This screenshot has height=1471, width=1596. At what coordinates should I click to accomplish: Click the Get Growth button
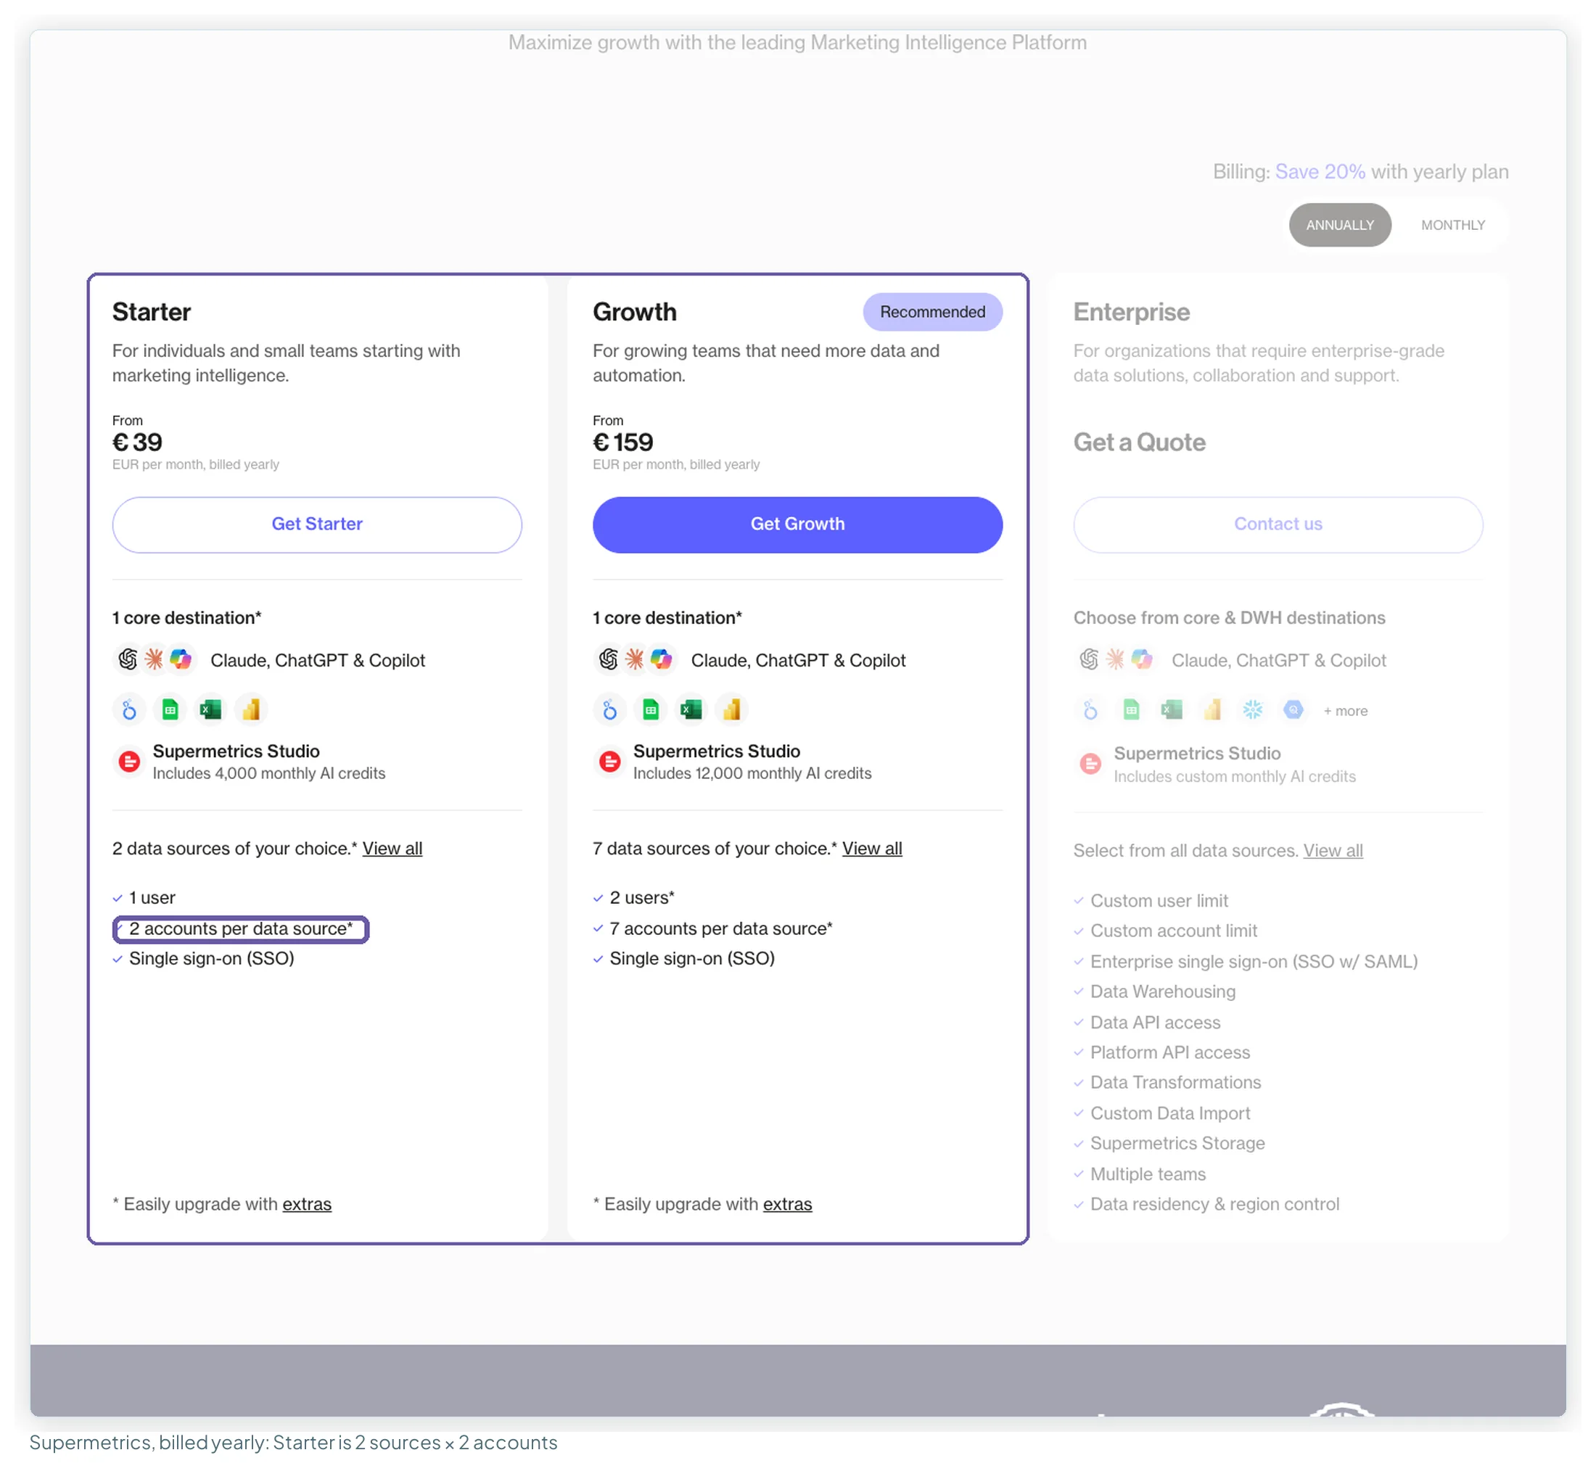(797, 524)
